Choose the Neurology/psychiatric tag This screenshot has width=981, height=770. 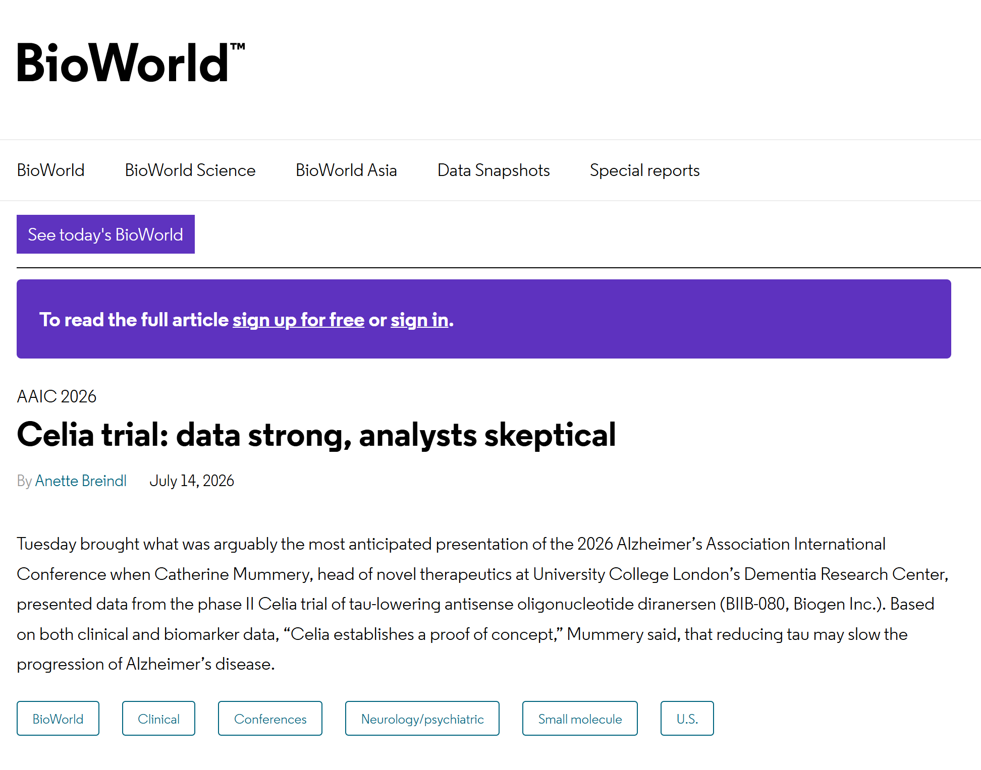(x=422, y=719)
